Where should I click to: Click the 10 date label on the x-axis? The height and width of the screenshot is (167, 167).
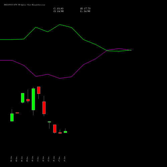point(32,159)
